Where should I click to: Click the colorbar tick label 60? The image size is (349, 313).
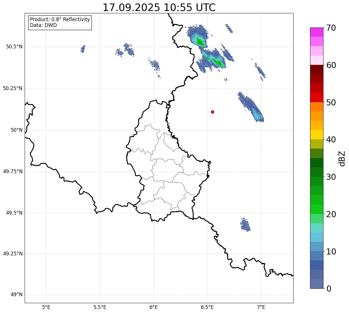tap(331, 65)
